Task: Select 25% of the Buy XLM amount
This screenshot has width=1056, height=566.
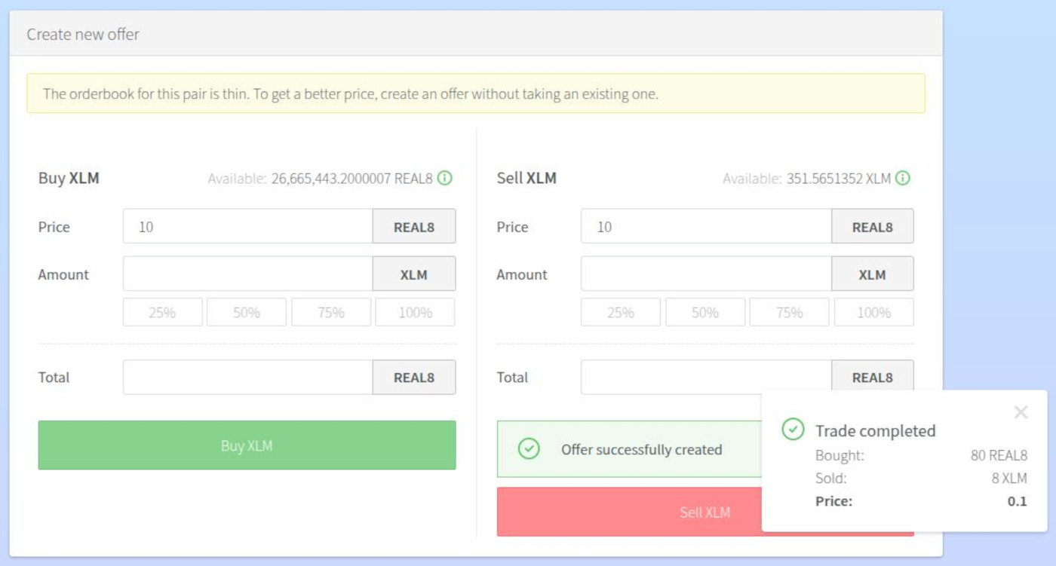Action: click(162, 312)
